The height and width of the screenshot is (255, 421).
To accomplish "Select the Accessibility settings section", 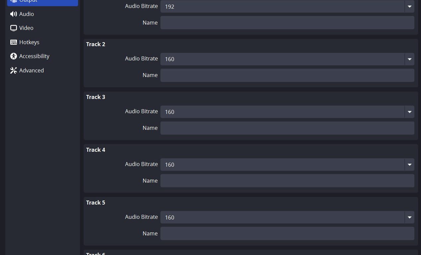I will point(34,56).
